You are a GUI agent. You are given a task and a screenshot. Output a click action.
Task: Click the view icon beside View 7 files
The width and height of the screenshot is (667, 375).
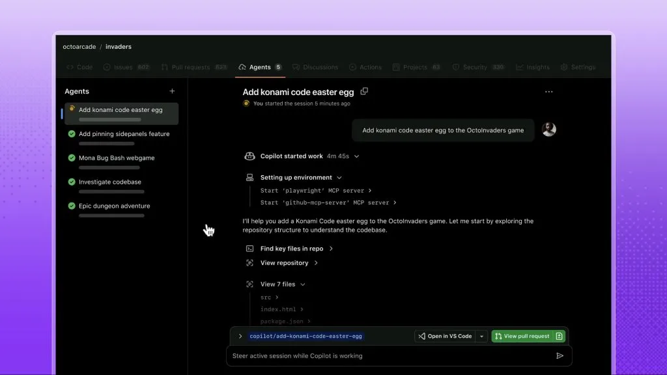click(249, 284)
